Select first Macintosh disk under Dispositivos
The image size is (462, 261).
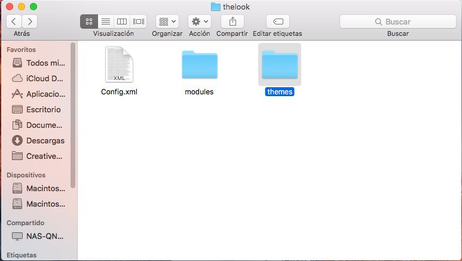click(x=39, y=188)
